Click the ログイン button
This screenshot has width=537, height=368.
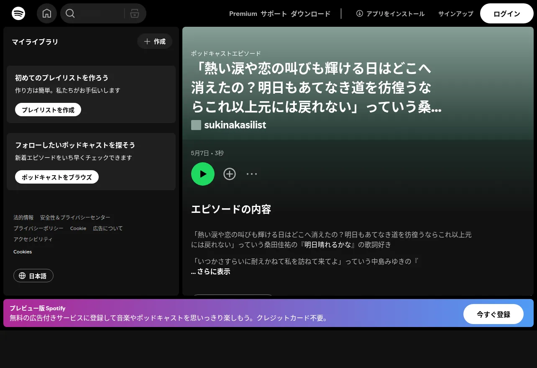[x=507, y=13]
